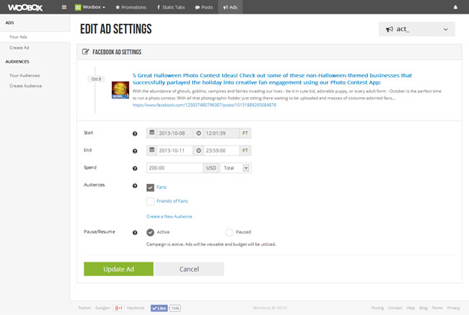Click the End time clock icon
Image resolution: width=469 pixels, height=315 pixels.
198,151
